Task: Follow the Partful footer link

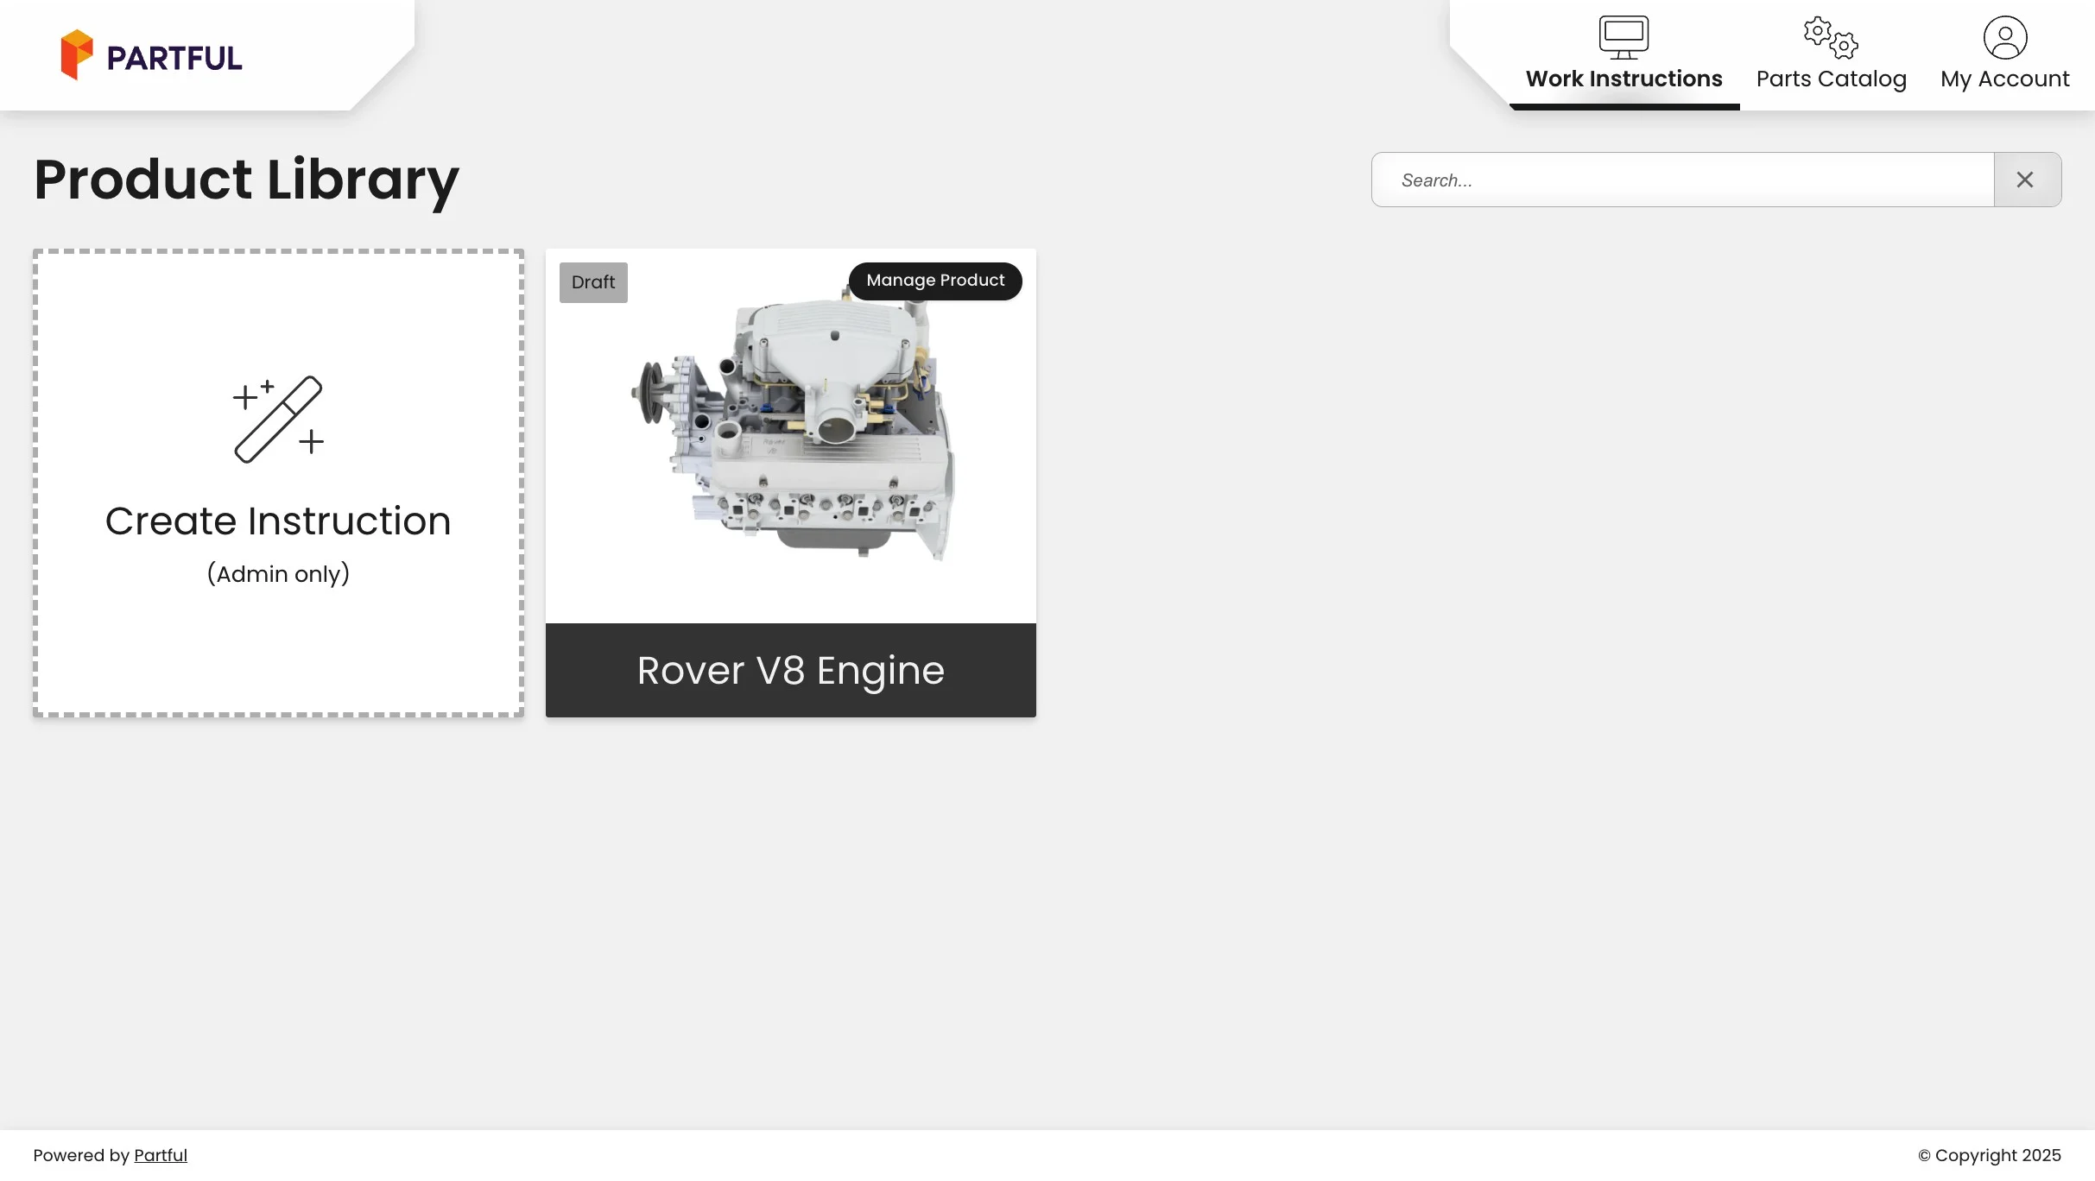Action: (x=160, y=1155)
